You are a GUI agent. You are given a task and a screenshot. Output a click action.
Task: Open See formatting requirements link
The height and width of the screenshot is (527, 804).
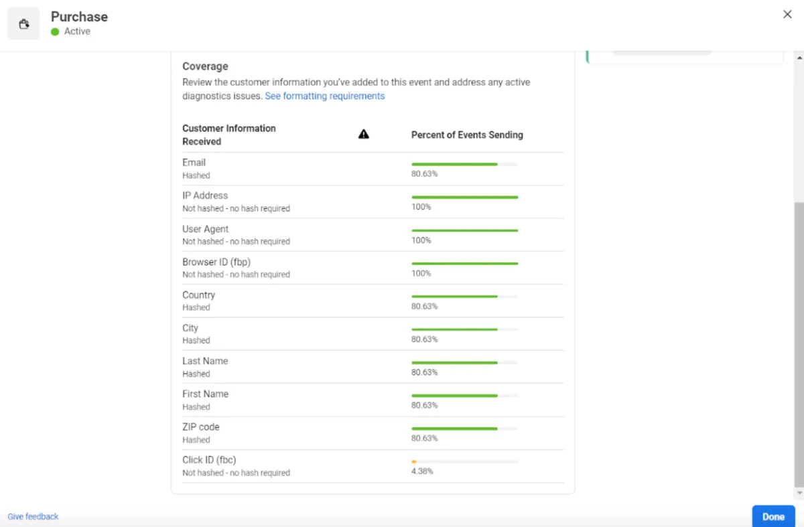coord(325,96)
